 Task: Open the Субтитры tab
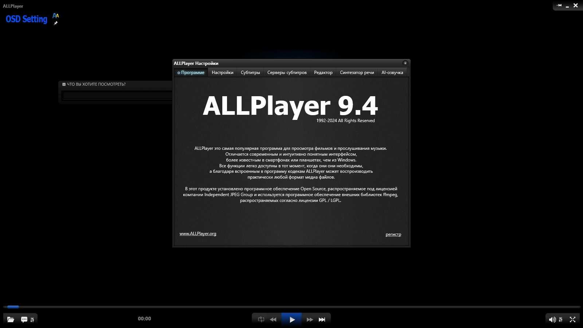[250, 73]
